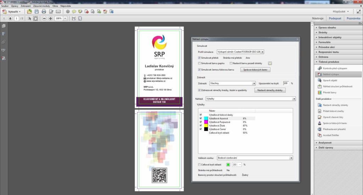Switch to Poznámka pane
This screenshot has width=363, height=195.
tap(353, 18)
